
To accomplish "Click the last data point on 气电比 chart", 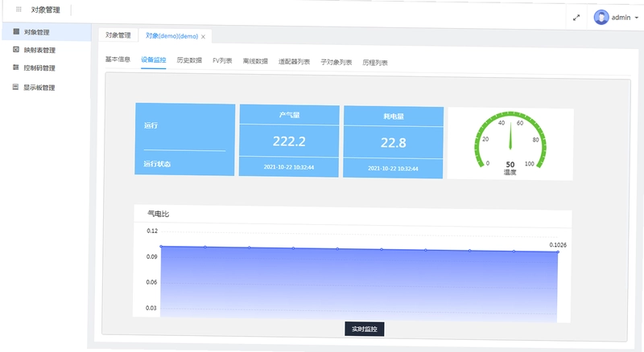I will click(x=558, y=252).
